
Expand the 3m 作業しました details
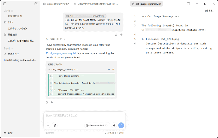[x=55, y=39]
